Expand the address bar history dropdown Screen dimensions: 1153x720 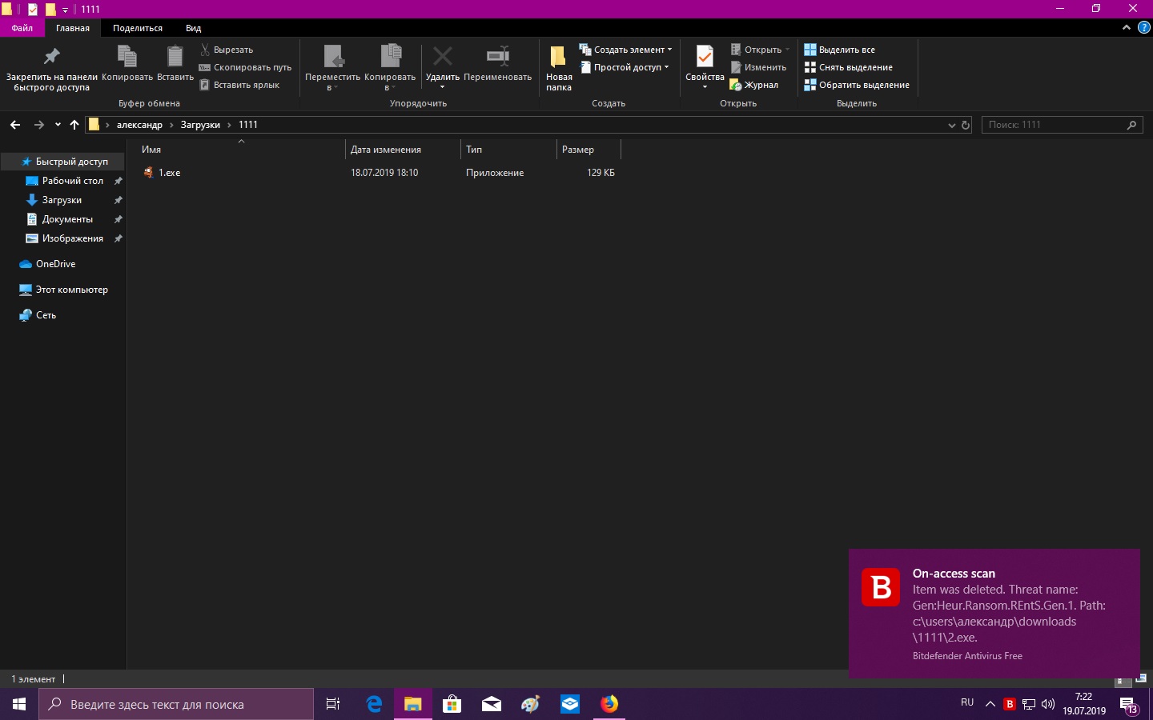coord(951,125)
